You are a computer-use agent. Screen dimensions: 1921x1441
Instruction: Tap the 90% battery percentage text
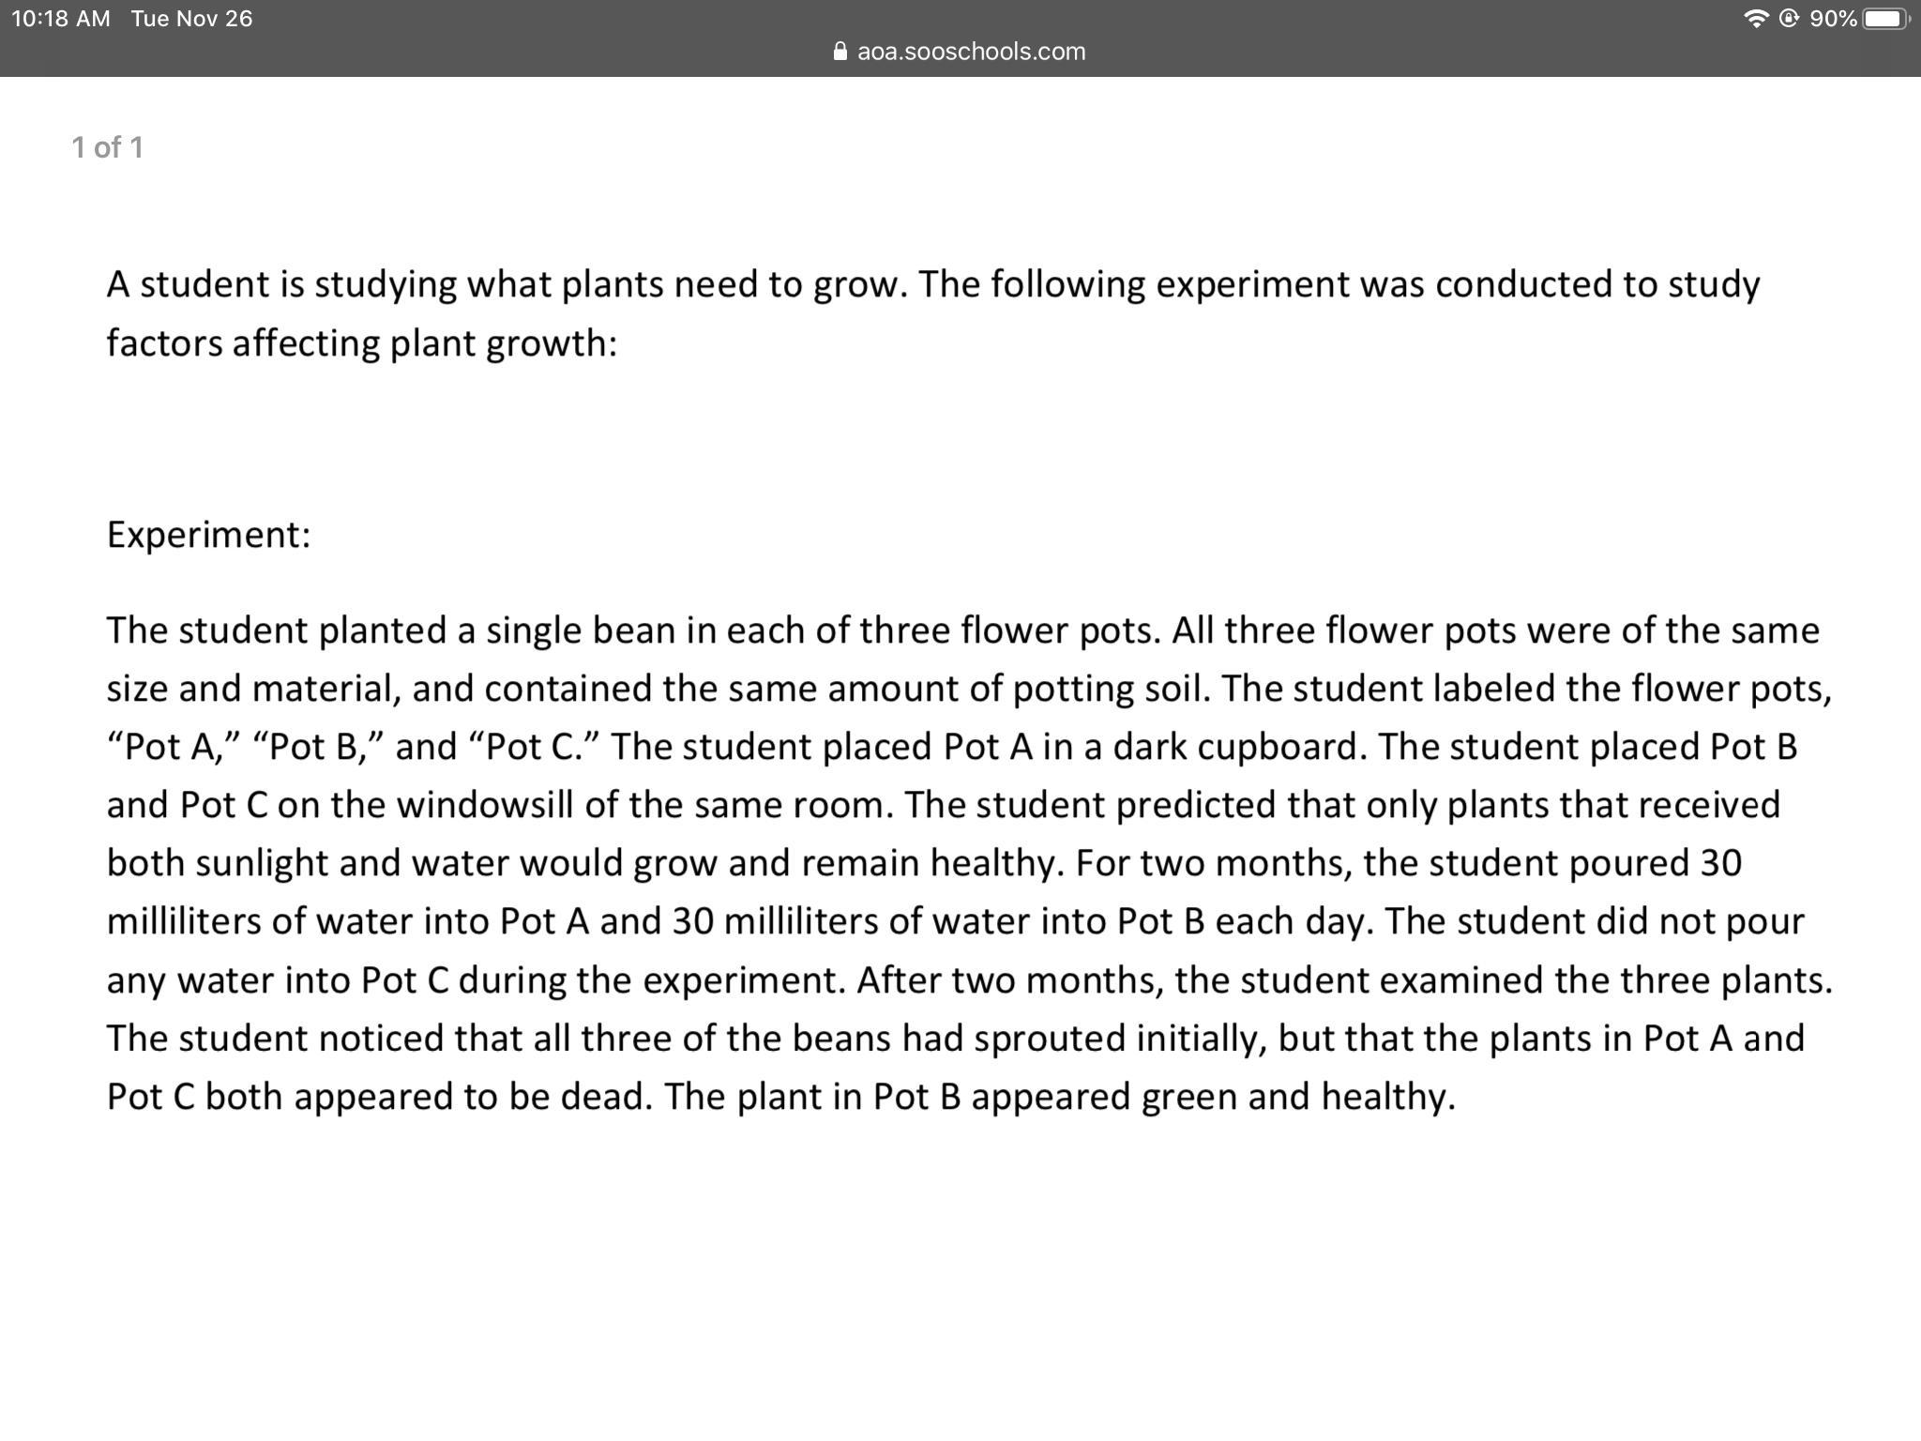1833,19
